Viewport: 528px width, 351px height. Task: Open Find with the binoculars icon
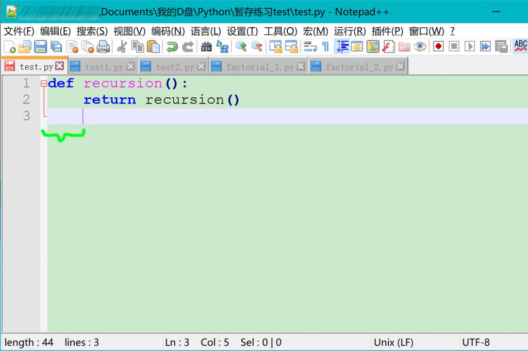tap(206, 46)
